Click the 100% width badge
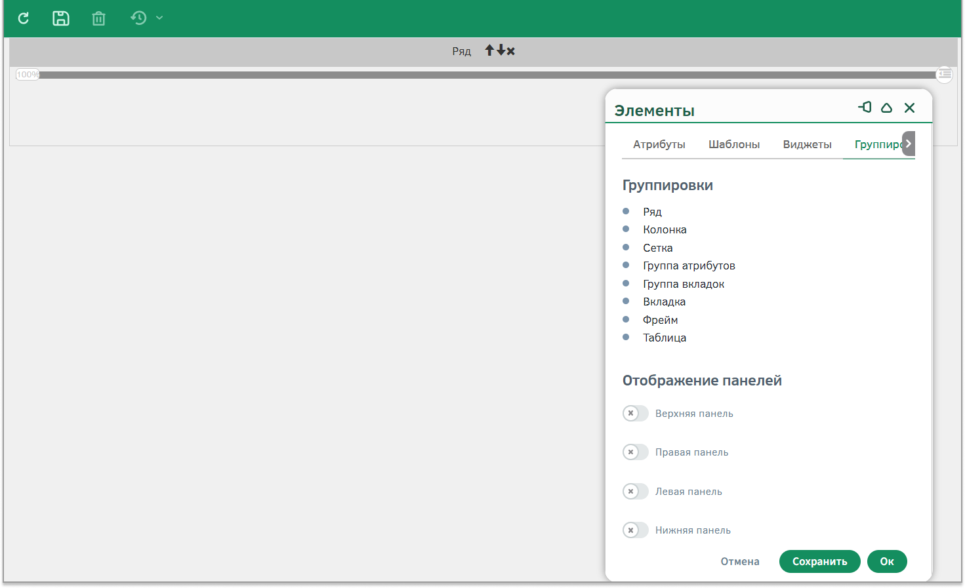 (x=28, y=75)
